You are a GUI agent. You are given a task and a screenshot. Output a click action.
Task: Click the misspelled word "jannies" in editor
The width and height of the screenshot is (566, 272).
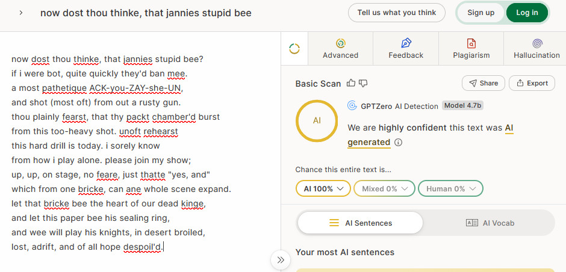[138, 59]
